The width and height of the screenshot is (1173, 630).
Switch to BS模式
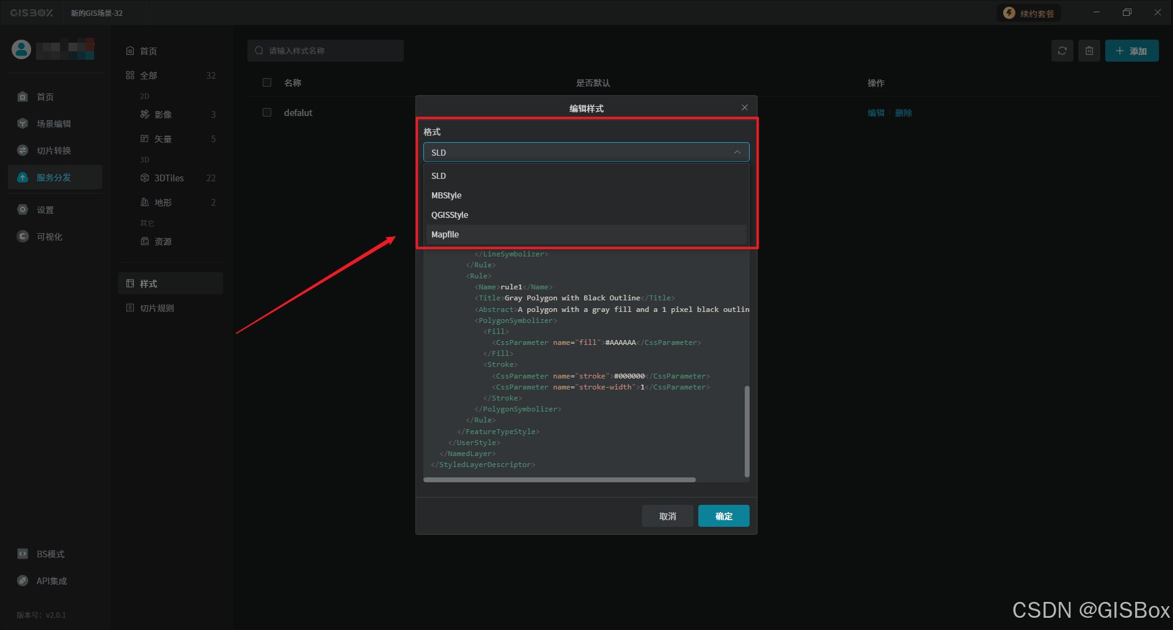(50, 554)
